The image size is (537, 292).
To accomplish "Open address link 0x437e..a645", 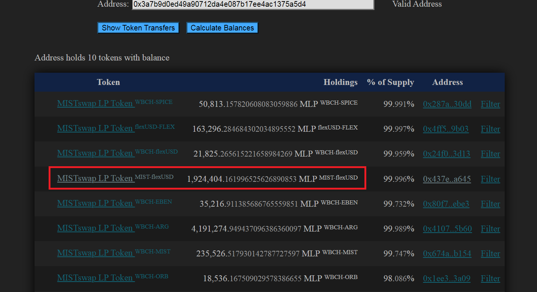I will [447, 179].
